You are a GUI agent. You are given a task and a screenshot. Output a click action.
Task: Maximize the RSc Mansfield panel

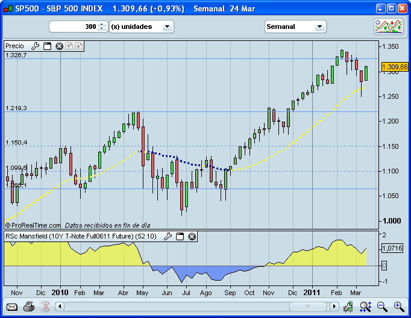(180, 237)
